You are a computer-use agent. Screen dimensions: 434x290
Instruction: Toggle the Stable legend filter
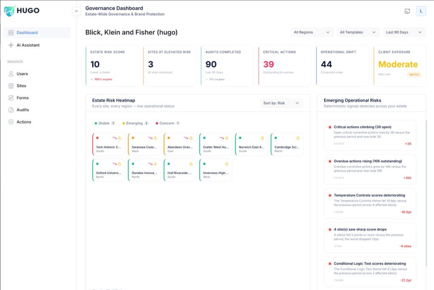point(105,123)
